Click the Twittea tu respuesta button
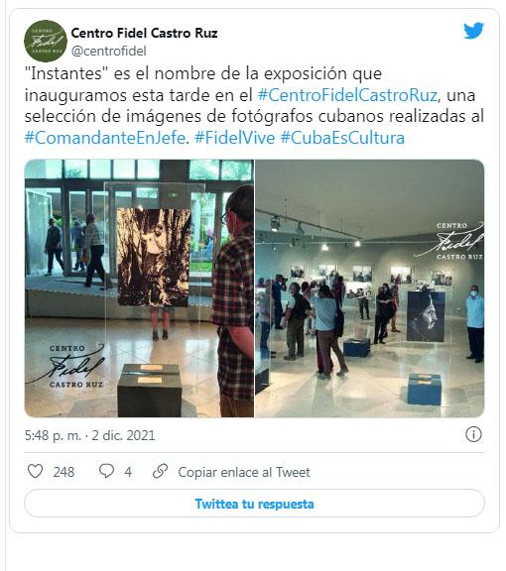Viewport: 506px width, 571px height. point(254,504)
